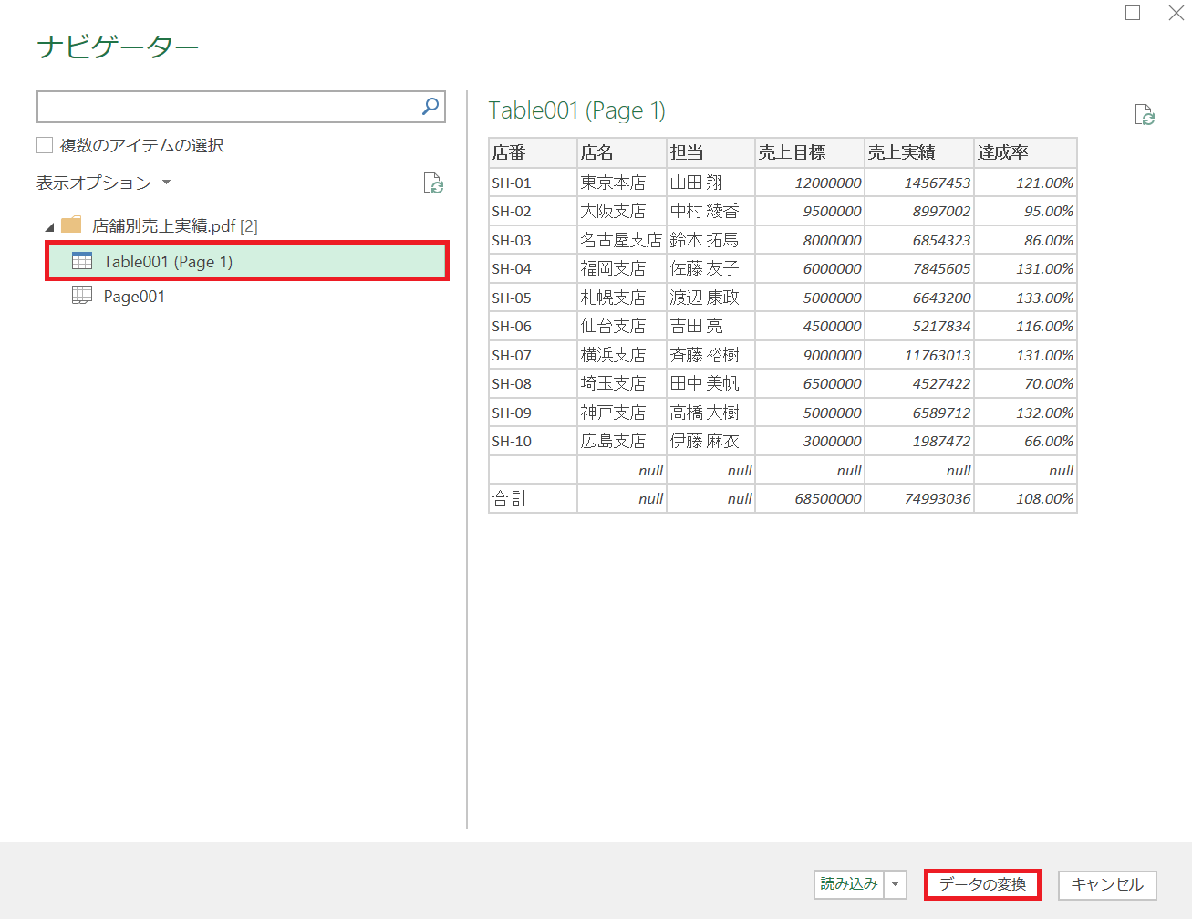
Task: Click the PDF folder icon
Action: [x=71, y=225]
